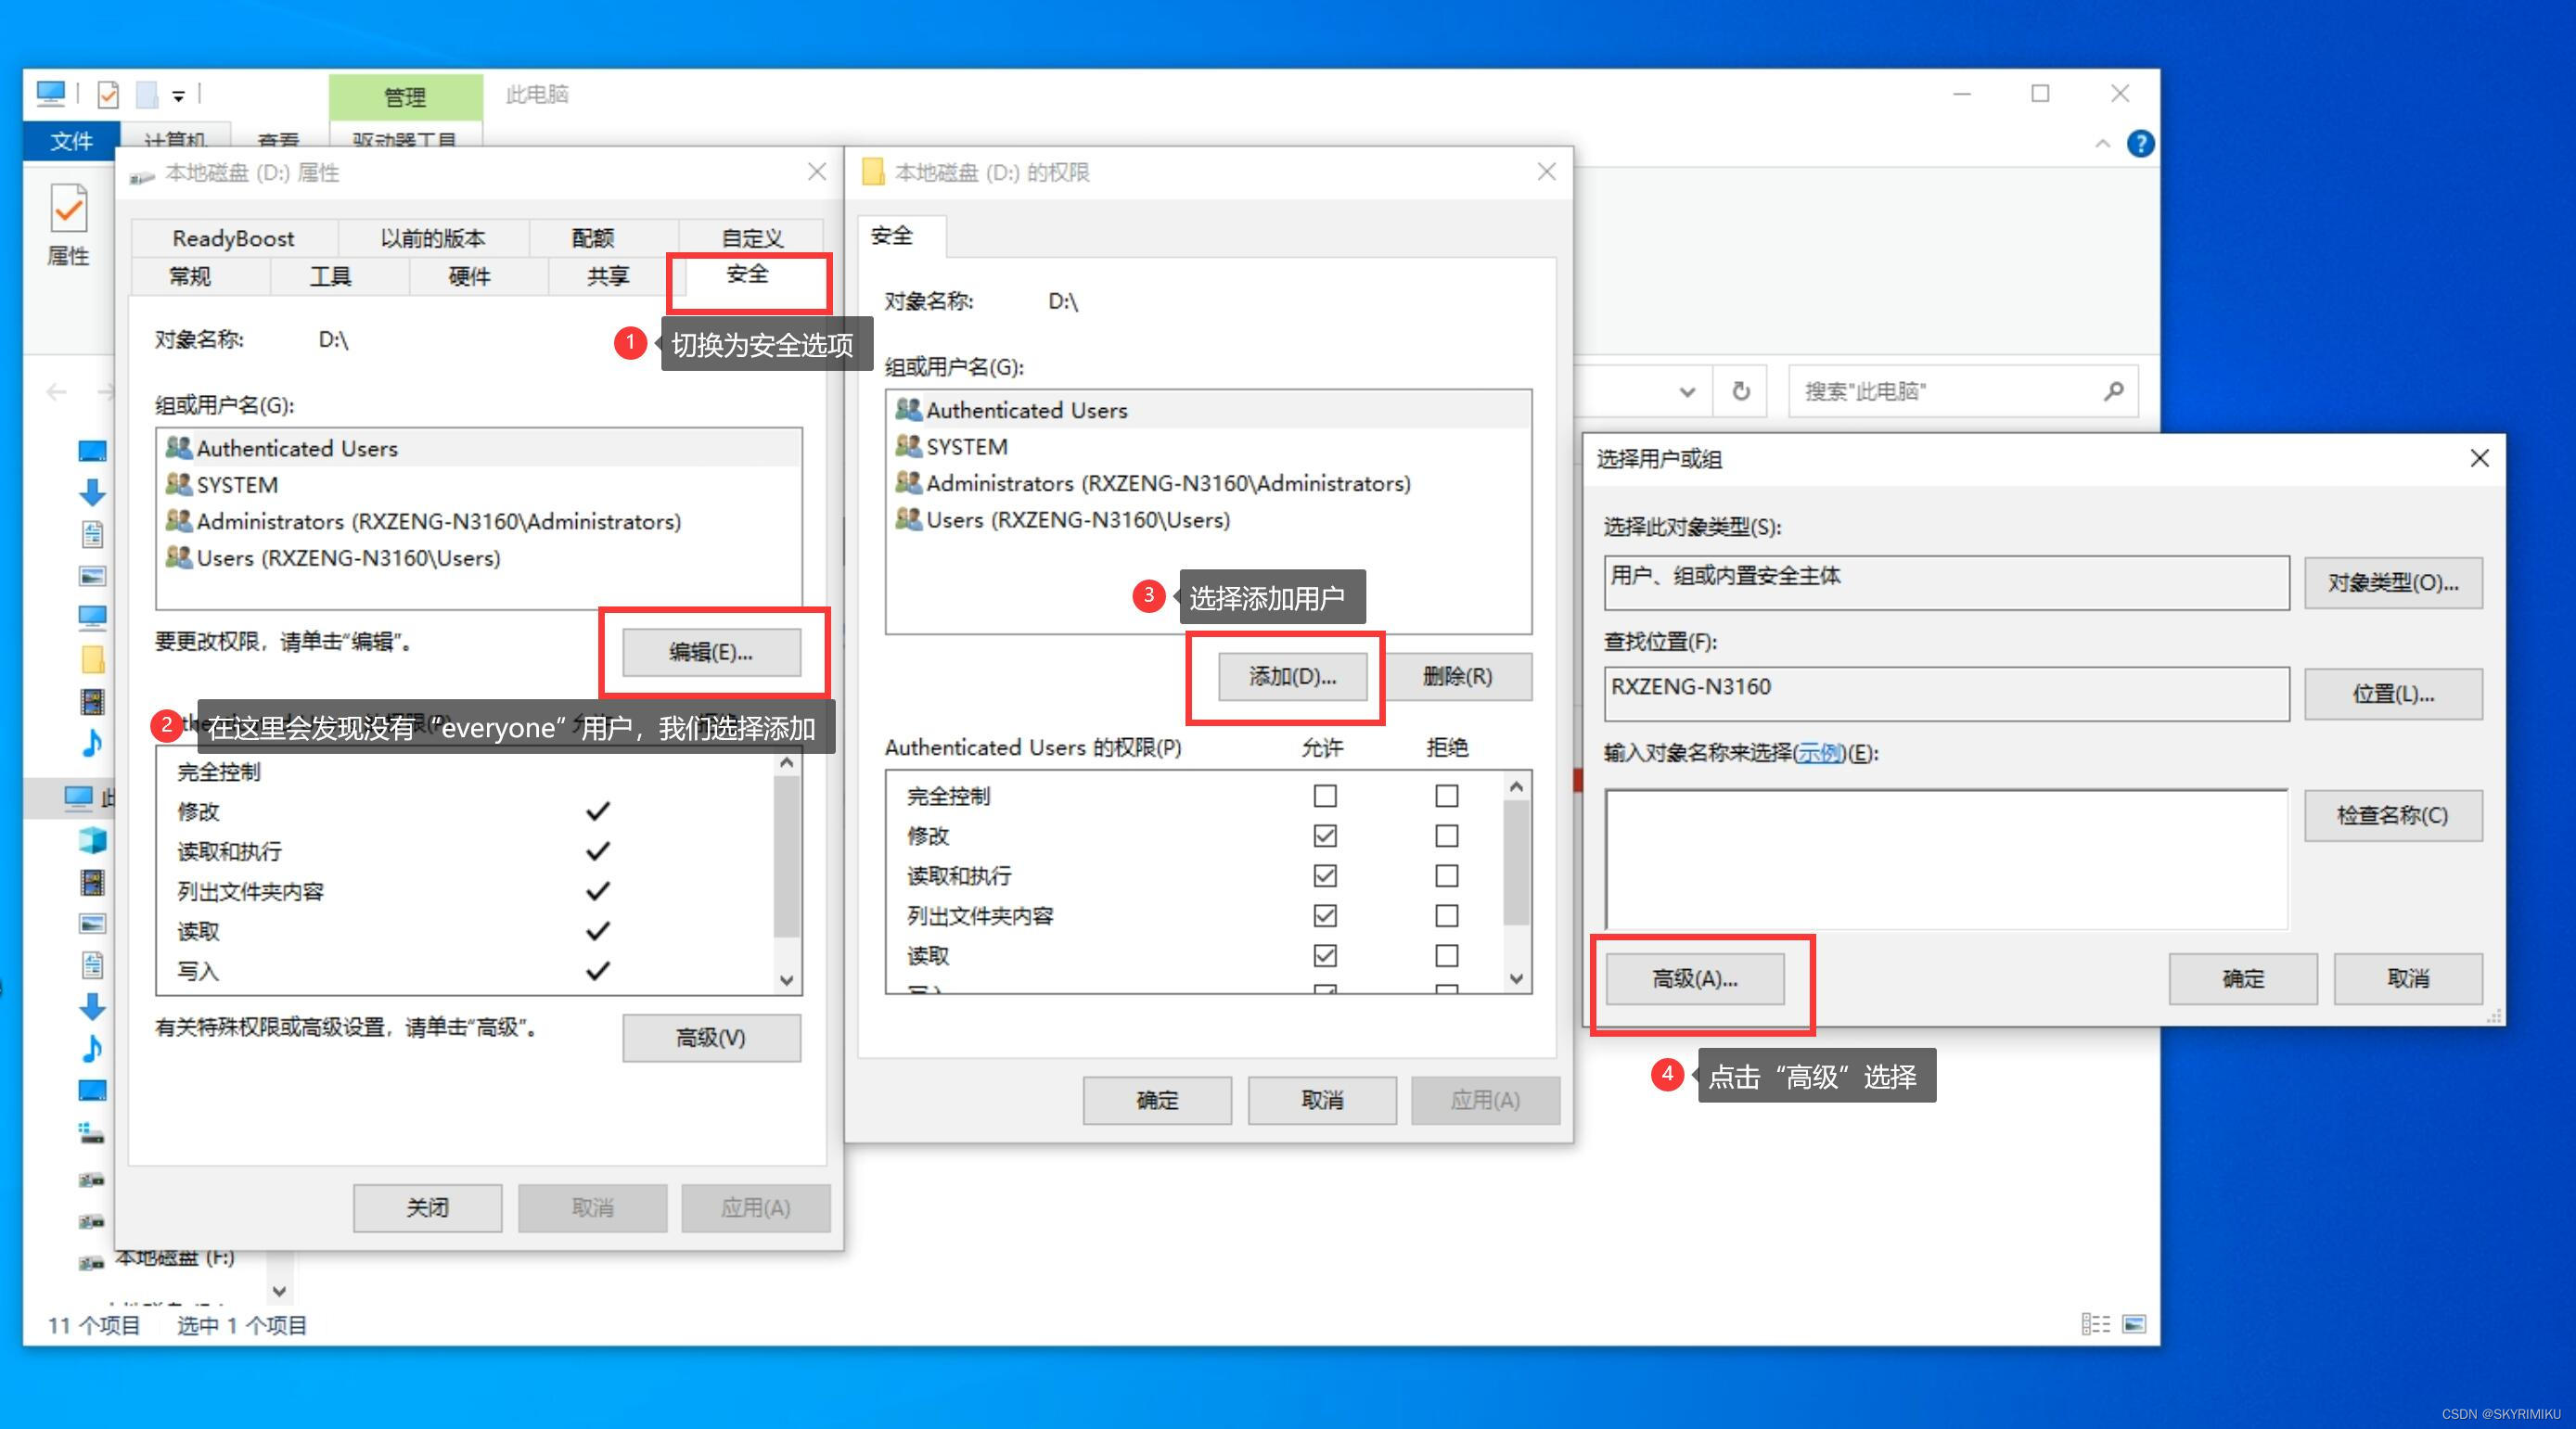Click the new folder quick access icon
This screenshot has width=2576, height=1429.
147,95
